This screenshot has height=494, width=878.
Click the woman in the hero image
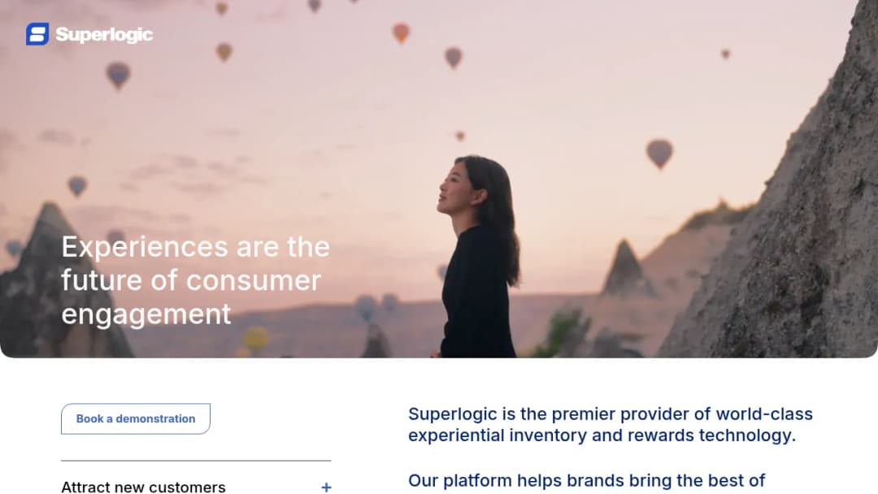478,257
